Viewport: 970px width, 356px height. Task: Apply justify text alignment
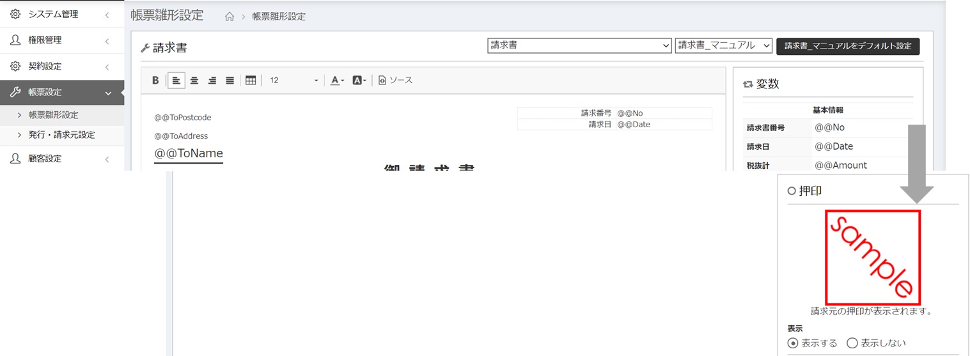(230, 81)
